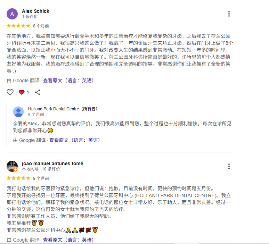Viewport: 269px width, 244px height.
Task: Click the five-star rating on joao manuel's review
Action: (x=18, y=178)
